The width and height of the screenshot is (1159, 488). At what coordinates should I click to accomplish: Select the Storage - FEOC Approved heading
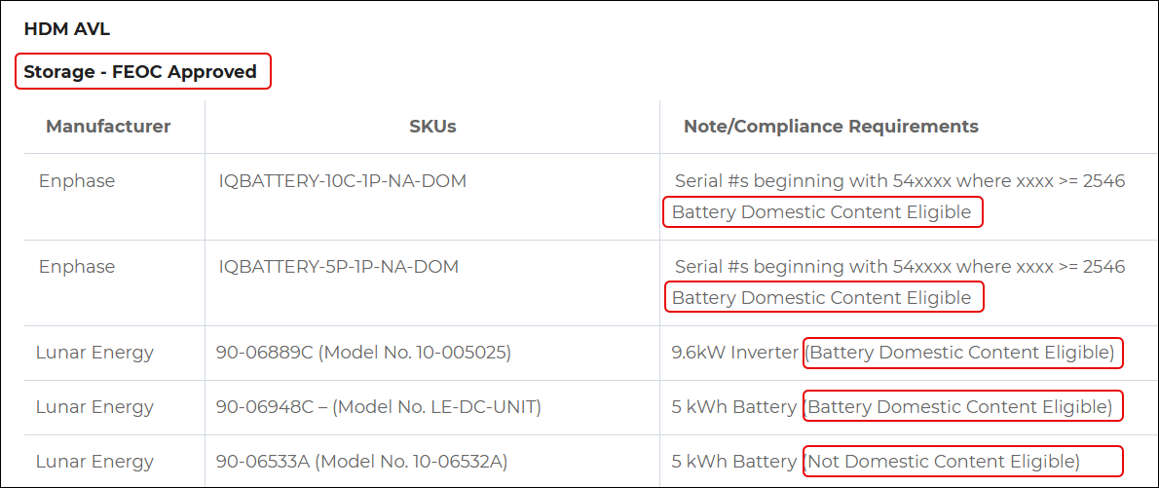click(140, 72)
